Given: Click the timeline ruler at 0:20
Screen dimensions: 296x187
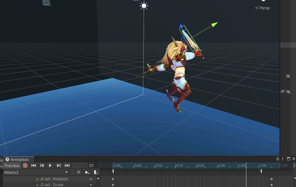Looking at the screenshot, I should tap(197, 166).
